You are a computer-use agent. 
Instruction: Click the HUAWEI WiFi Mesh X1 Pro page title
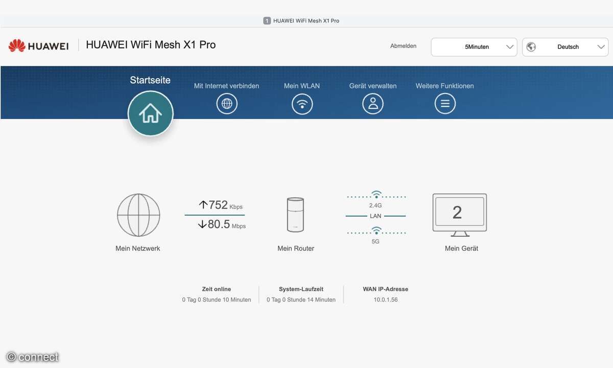click(151, 45)
